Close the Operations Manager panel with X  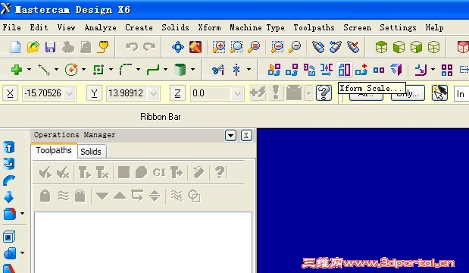pos(246,136)
